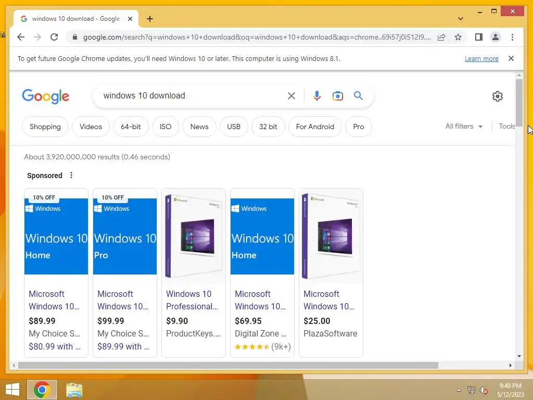533x400 pixels.
Task: Open Microsoft Windows 10 link priced $69.95
Action: (x=260, y=300)
